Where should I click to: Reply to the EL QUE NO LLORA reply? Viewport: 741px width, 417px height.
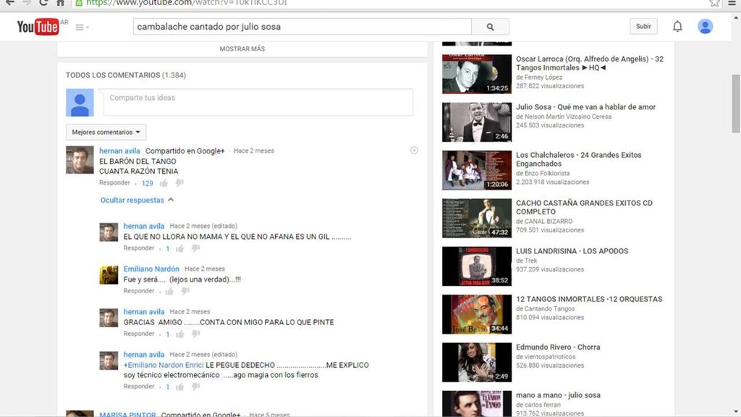point(139,248)
